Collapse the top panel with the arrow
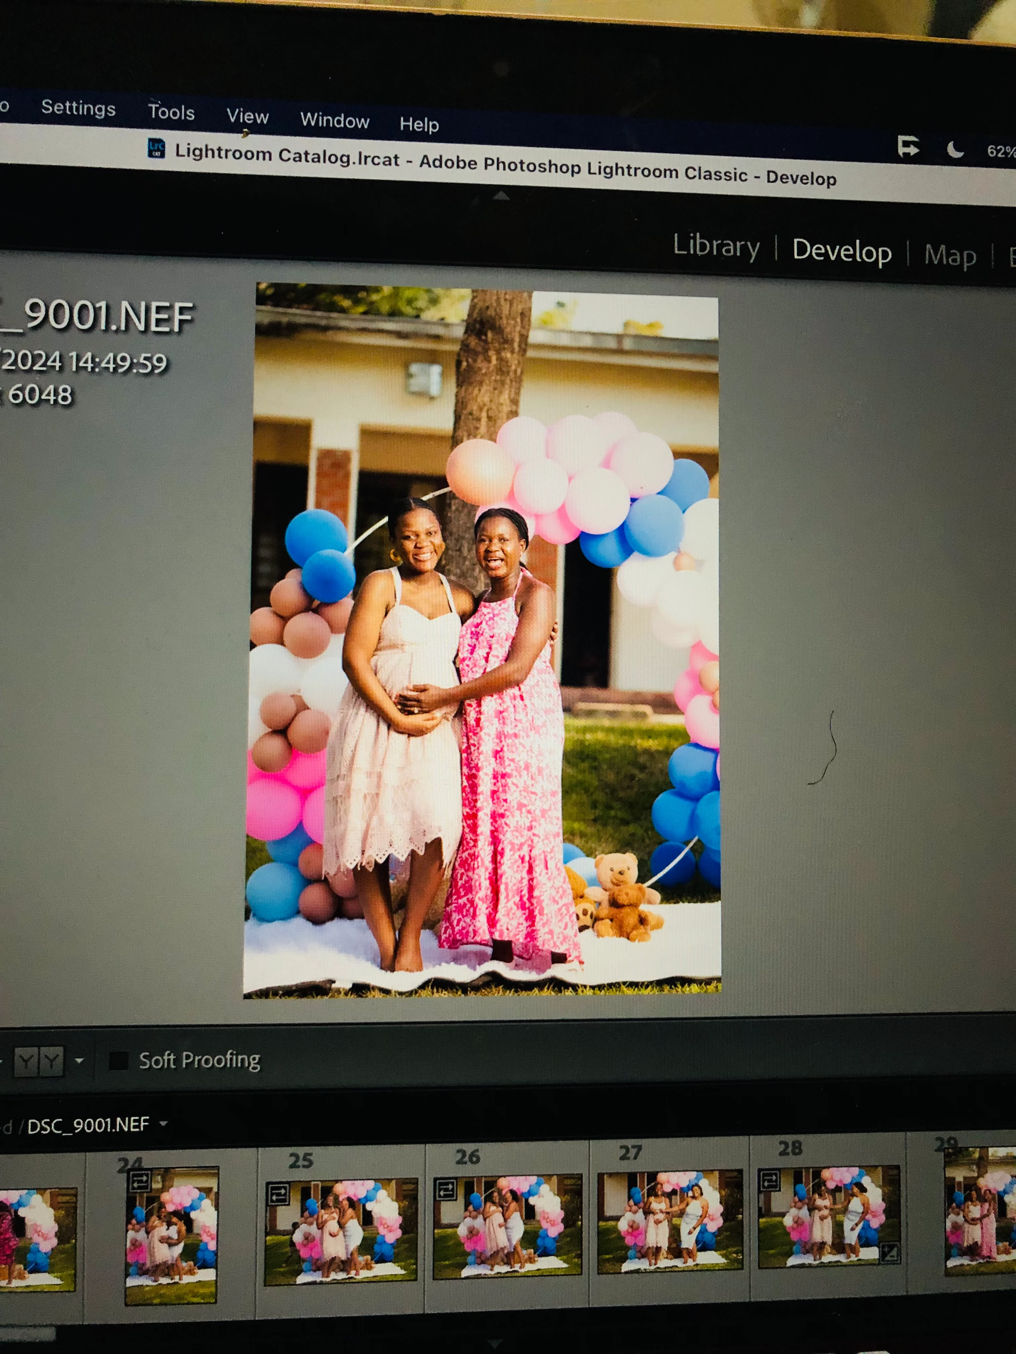The width and height of the screenshot is (1016, 1354). point(501,196)
